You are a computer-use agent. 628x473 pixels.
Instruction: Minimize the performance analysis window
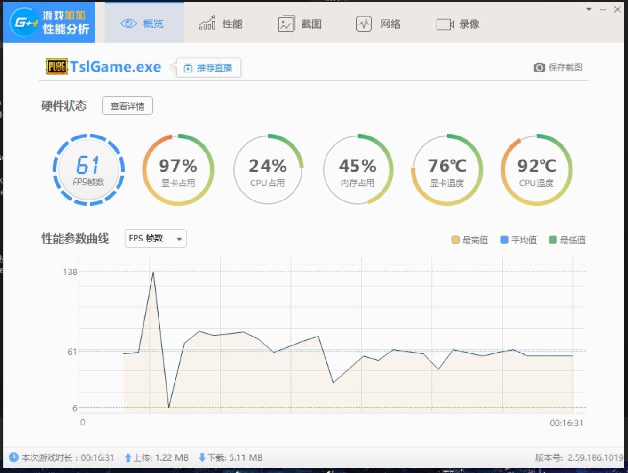click(x=604, y=9)
